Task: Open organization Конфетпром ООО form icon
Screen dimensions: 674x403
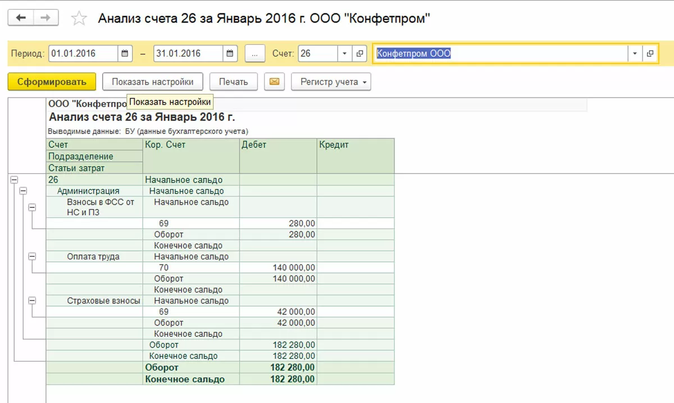Action: pyautogui.click(x=650, y=54)
